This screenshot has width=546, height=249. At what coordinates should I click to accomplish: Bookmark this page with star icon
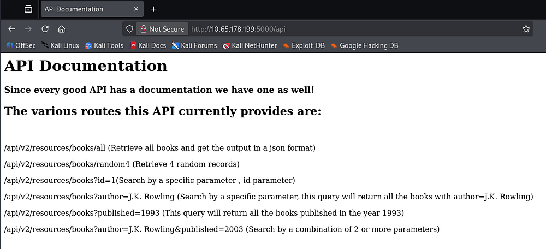526,29
